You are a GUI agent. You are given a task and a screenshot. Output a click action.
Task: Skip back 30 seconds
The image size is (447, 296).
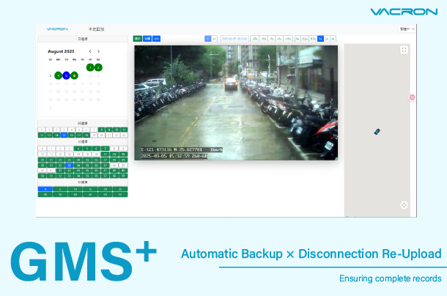pos(255,39)
